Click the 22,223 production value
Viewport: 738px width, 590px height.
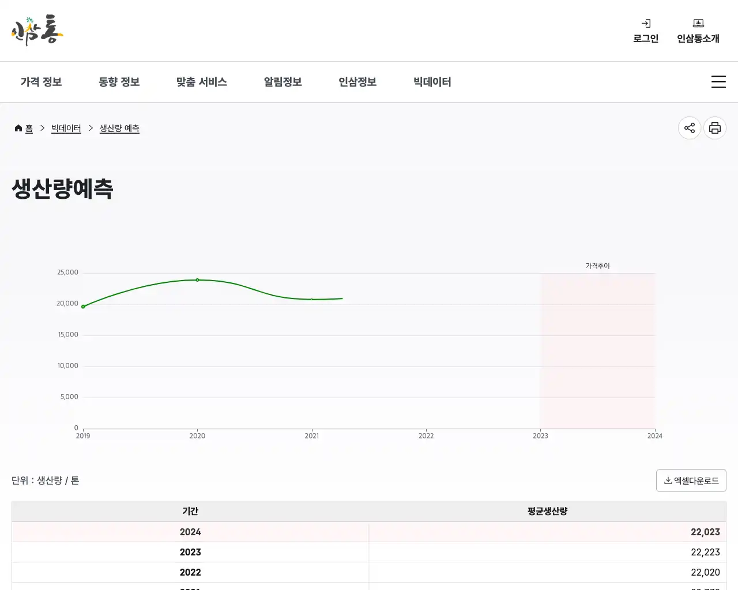click(x=705, y=552)
